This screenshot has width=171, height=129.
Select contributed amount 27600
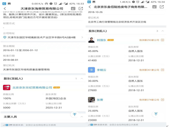[92, 90]
